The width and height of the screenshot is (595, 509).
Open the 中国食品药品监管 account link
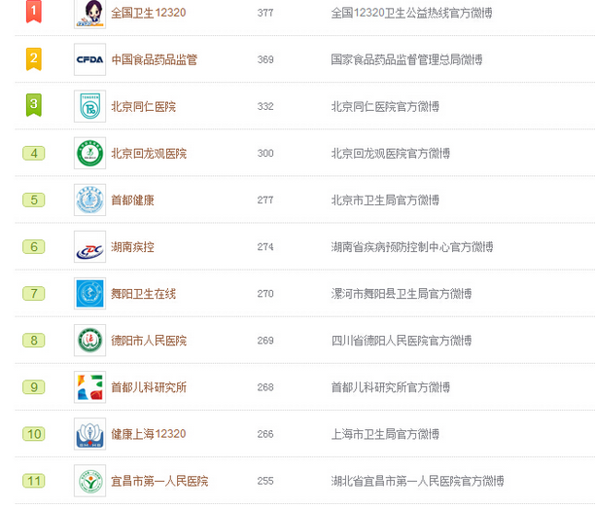pyautogui.click(x=154, y=59)
